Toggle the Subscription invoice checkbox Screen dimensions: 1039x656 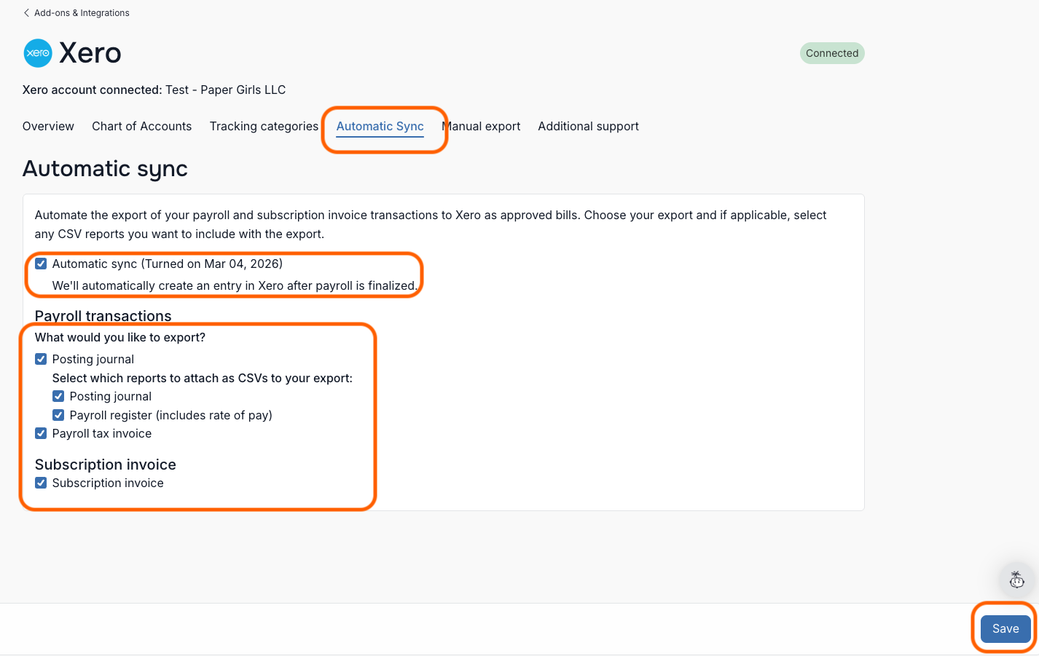click(x=41, y=483)
